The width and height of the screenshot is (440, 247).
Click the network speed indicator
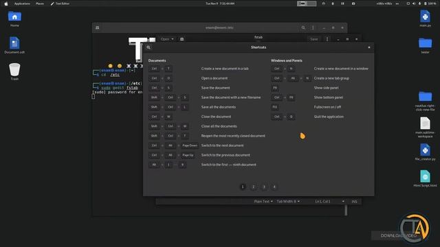point(384,3)
